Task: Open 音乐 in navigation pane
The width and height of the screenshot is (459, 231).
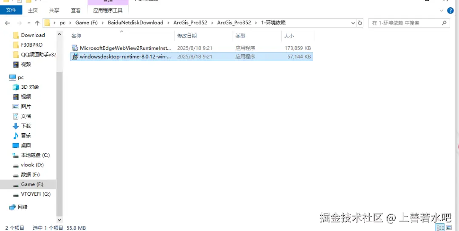Action: pyautogui.click(x=26, y=136)
